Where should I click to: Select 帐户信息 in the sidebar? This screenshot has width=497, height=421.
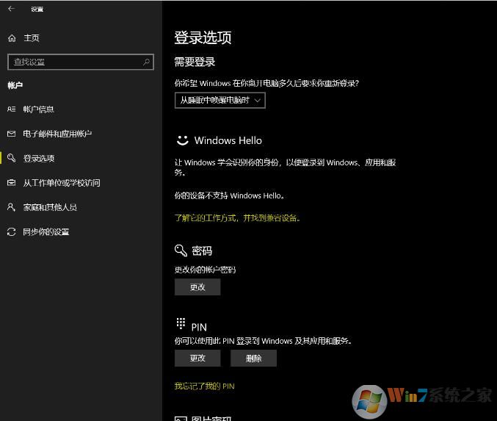[38, 109]
